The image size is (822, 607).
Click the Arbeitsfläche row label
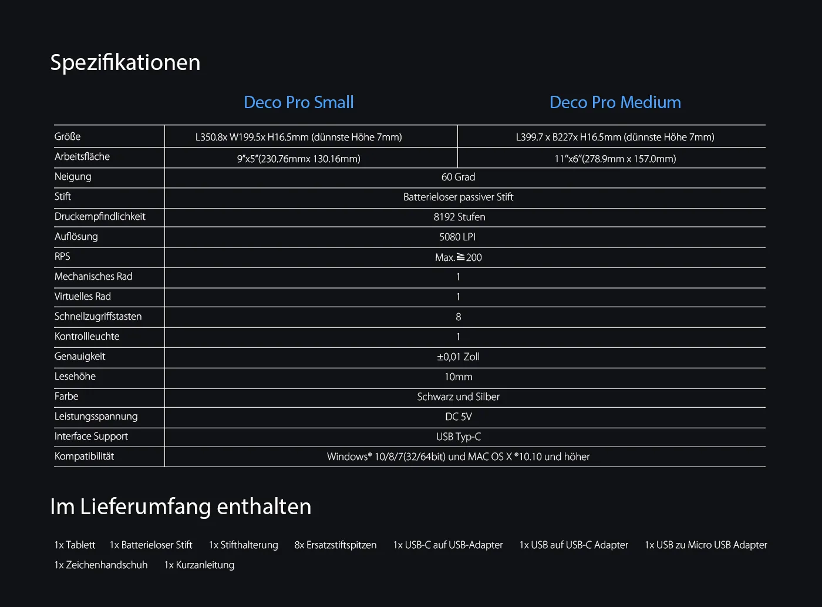coord(82,156)
